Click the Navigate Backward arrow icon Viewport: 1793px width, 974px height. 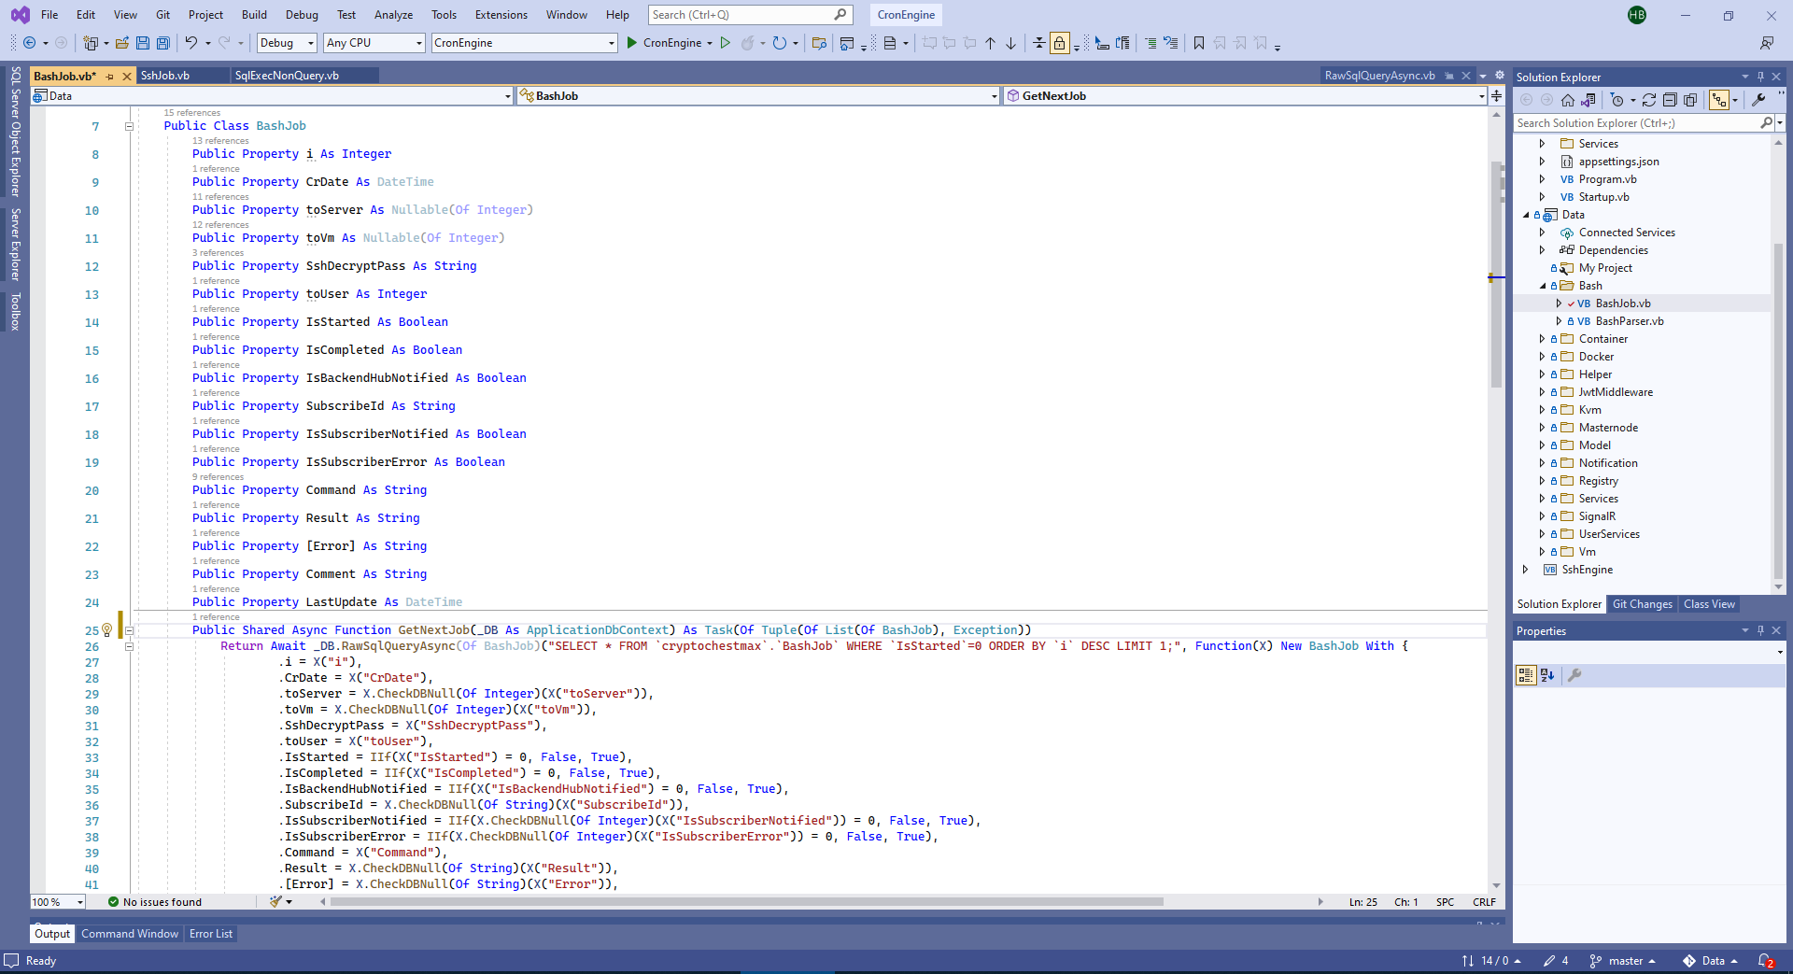(30, 43)
